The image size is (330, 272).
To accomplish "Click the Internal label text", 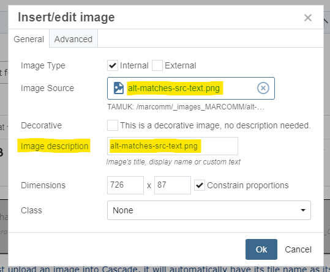I will coord(134,65).
